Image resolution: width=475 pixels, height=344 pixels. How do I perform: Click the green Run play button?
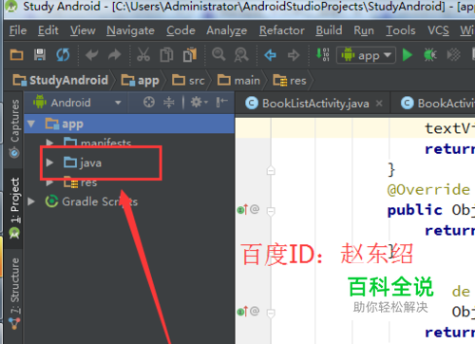point(408,55)
